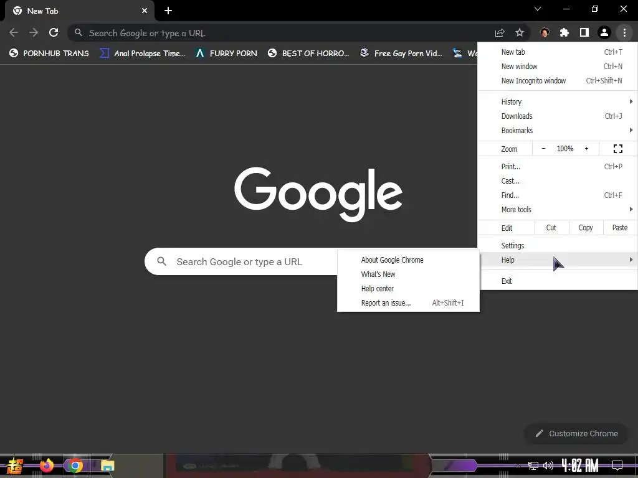This screenshot has width=638, height=478.
Task: Click the 4:02 AM taskbar clock
Action: (x=580, y=465)
